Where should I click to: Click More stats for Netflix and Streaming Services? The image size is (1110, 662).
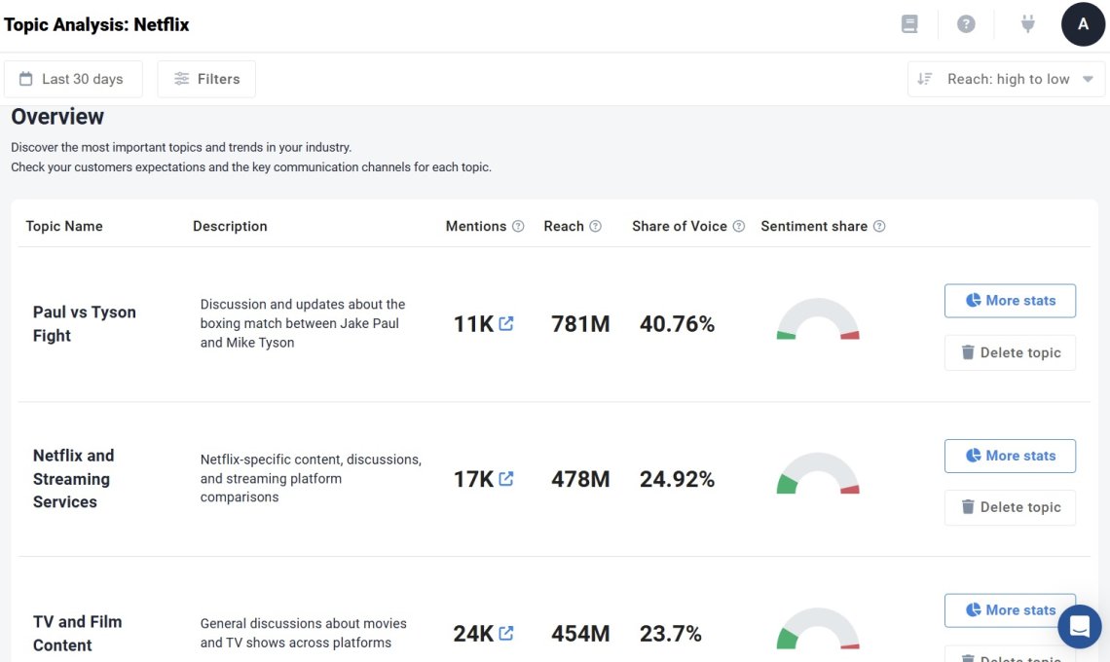click(x=1010, y=456)
